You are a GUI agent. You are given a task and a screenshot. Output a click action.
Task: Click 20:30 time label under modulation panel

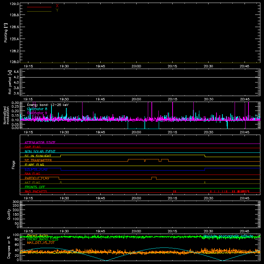[x=209, y=132]
